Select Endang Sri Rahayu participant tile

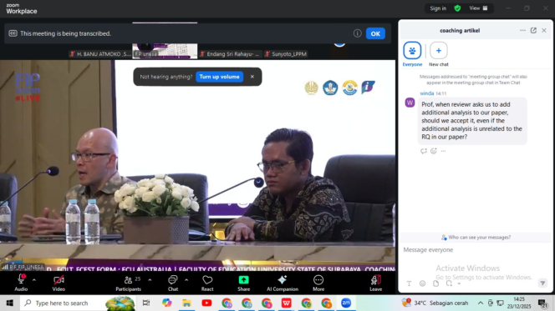[x=230, y=54]
